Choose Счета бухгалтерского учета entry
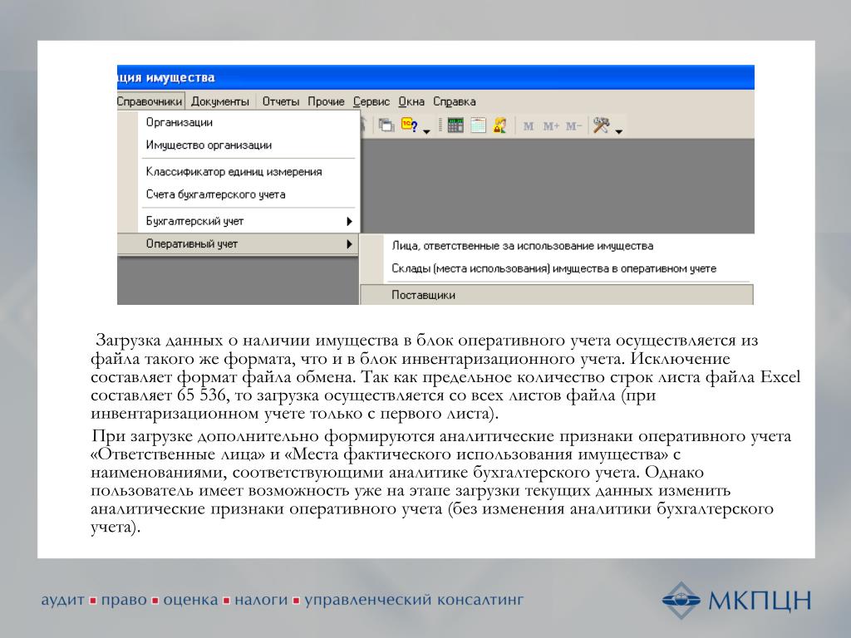This screenshot has height=638, width=851. click(x=239, y=194)
